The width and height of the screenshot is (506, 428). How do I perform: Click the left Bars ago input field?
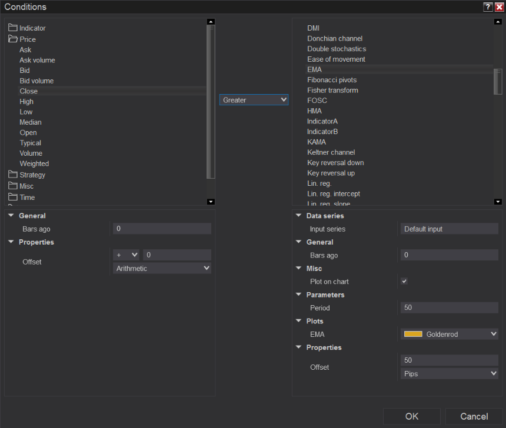pos(162,229)
